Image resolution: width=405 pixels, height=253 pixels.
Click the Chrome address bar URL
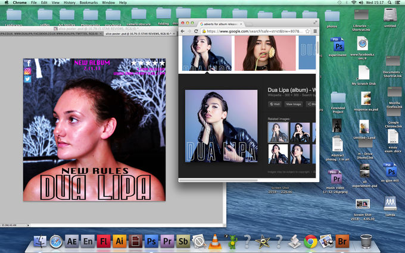[254, 31]
